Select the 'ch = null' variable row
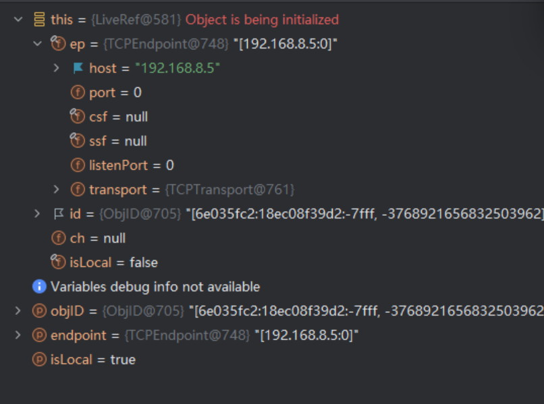This screenshot has height=404, width=544. (x=98, y=238)
